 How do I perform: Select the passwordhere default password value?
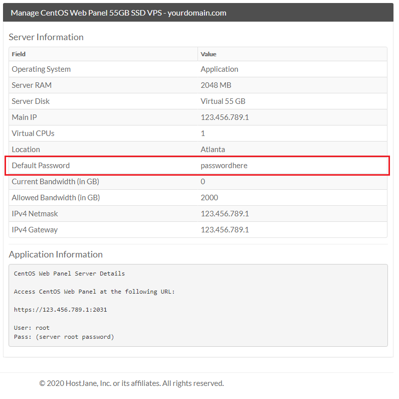pos(224,166)
